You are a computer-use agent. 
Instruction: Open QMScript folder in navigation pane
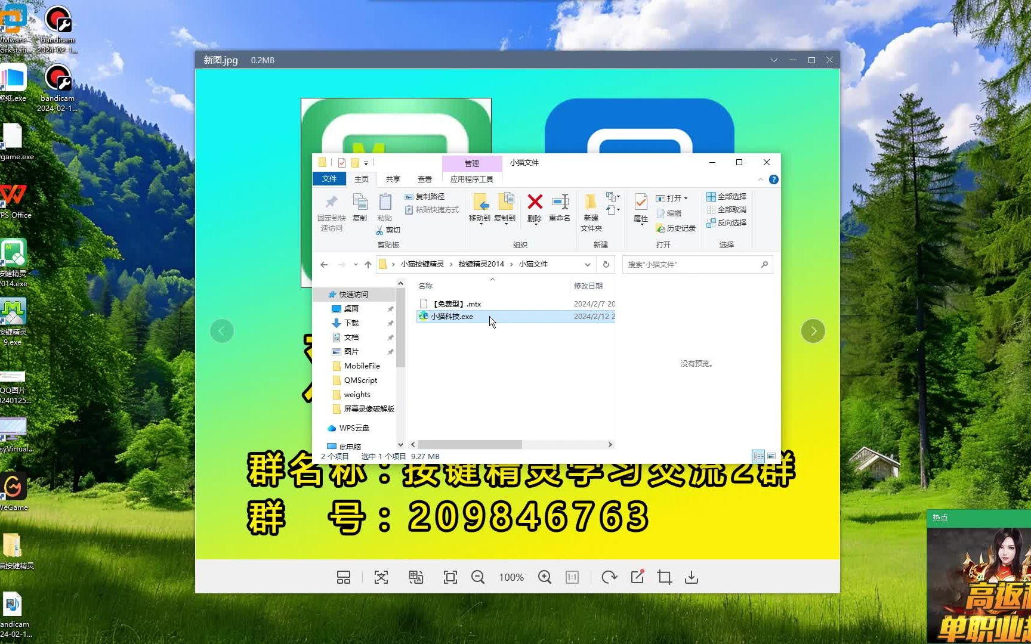[360, 380]
